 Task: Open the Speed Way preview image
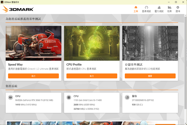coord(34,43)
